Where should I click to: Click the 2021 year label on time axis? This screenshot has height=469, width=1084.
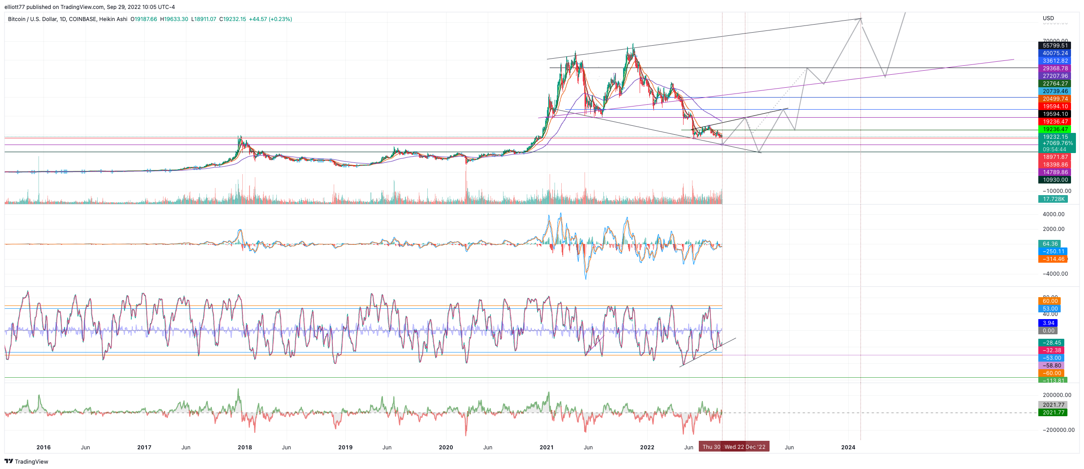(x=546, y=448)
